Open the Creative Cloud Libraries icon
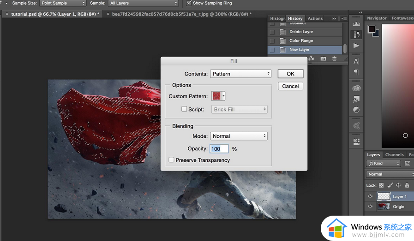414x241 pixels. (x=356, y=88)
